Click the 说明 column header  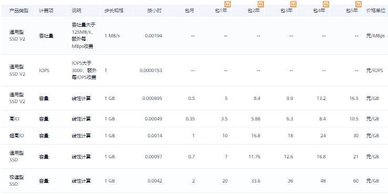(76, 11)
